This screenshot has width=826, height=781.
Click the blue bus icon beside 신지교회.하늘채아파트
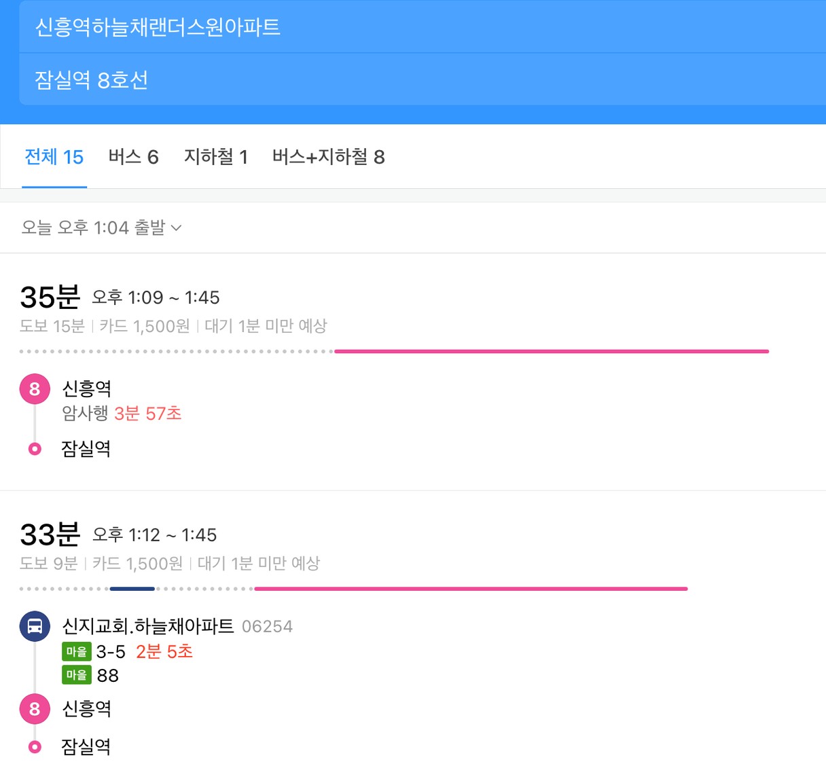(35, 626)
